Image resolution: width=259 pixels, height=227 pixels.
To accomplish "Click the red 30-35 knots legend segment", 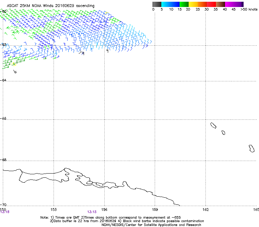I will (211, 4).
